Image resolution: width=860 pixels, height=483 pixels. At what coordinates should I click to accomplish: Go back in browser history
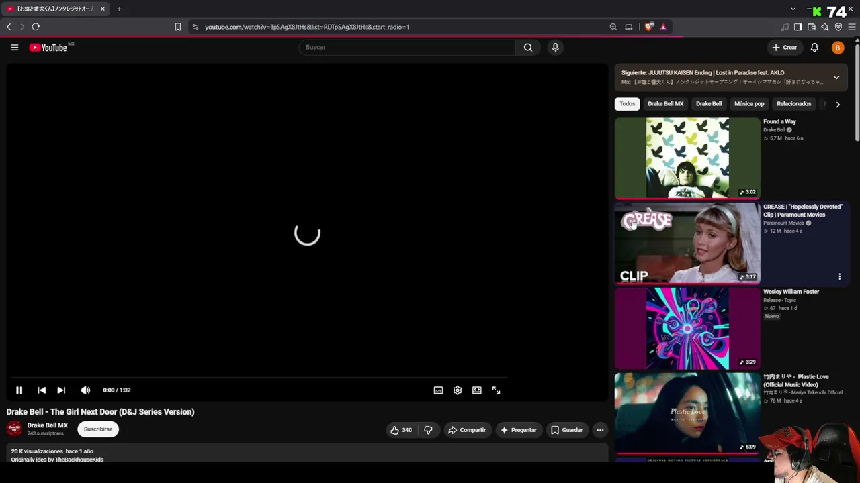point(9,27)
